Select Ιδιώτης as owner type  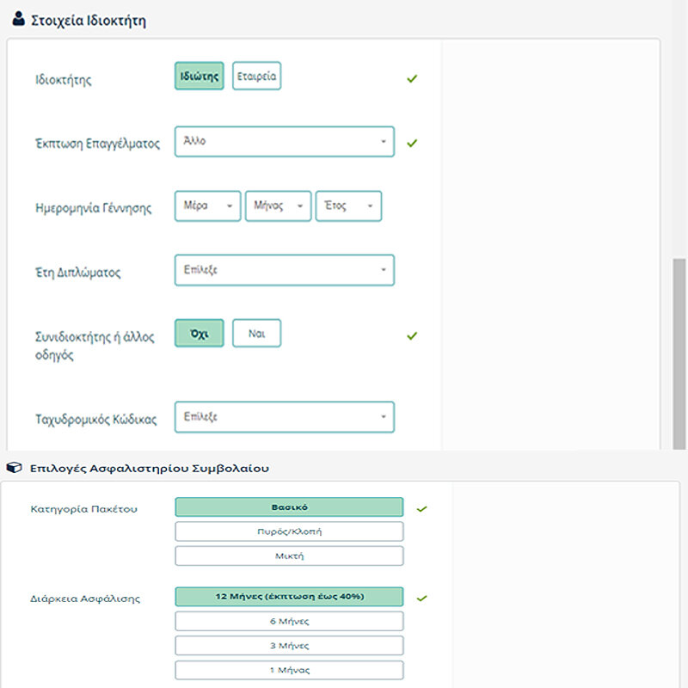(199, 76)
